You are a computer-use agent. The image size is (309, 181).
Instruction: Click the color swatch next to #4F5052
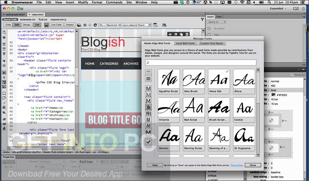273,95
